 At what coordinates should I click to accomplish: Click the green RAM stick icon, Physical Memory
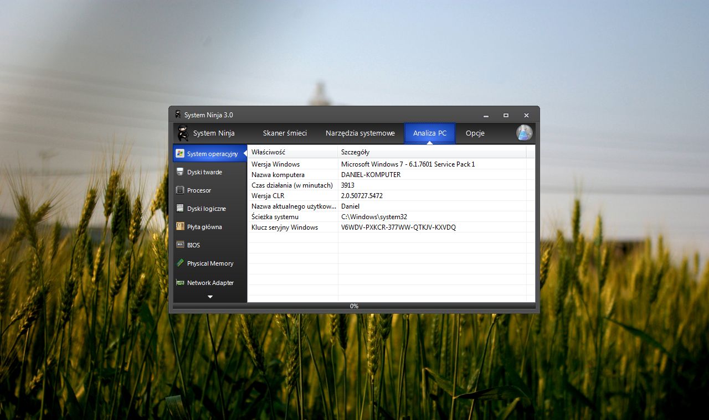coord(180,263)
